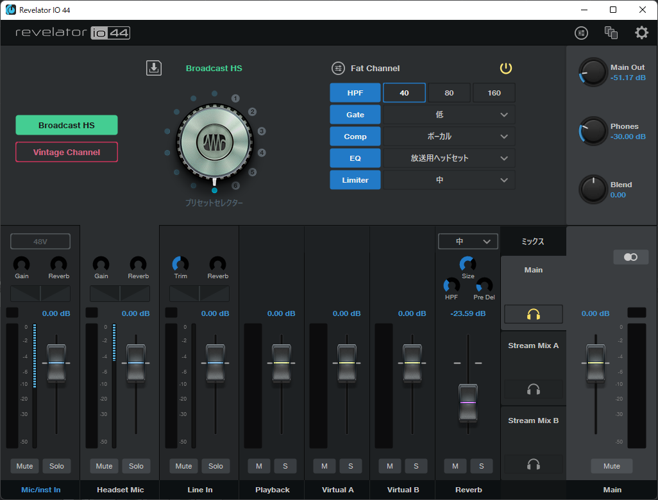Click the Mic/inst In Gain knob
The height and width of the screenshot is (500, 658).
point(21,264)
